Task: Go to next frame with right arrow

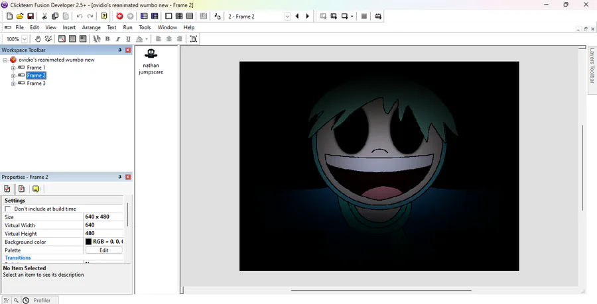Action: click(x=308, y=17)
